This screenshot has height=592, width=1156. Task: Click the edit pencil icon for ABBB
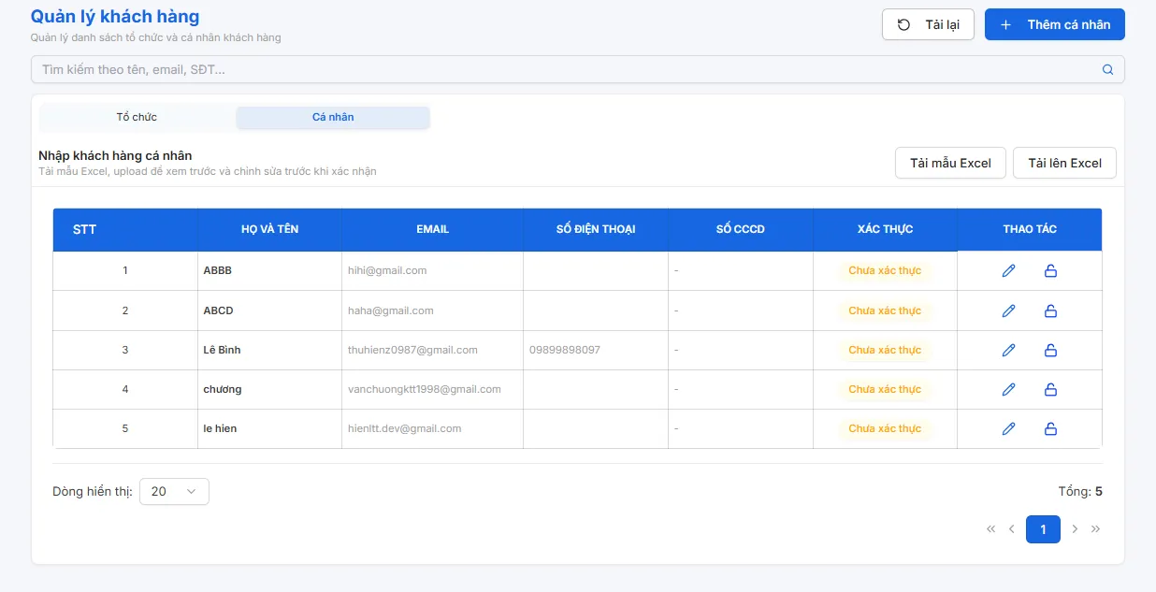1008,271
